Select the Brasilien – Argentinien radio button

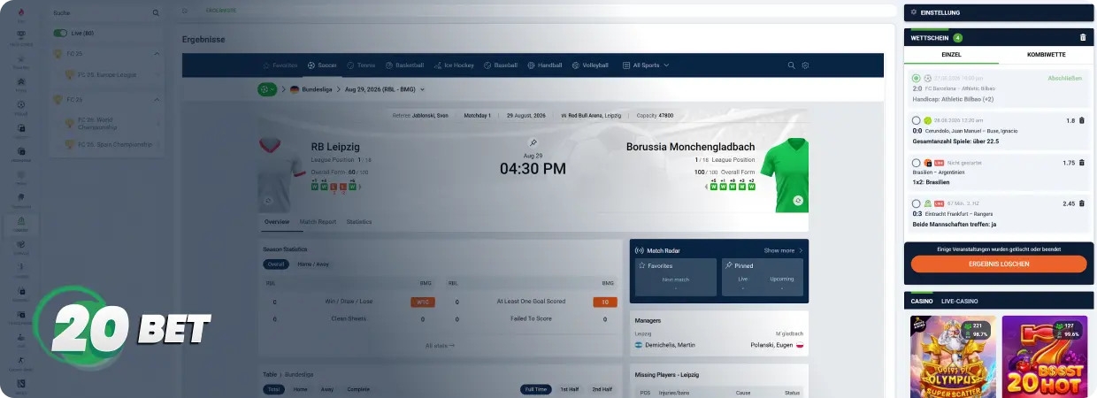pyautogui.click(x=917, y=163)
